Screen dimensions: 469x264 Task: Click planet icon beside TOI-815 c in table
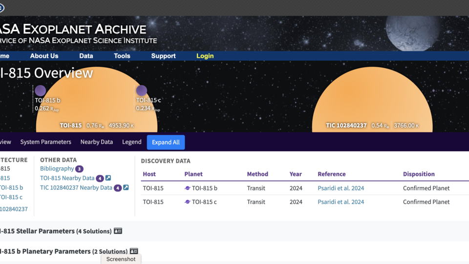click(x=187, y=202)
